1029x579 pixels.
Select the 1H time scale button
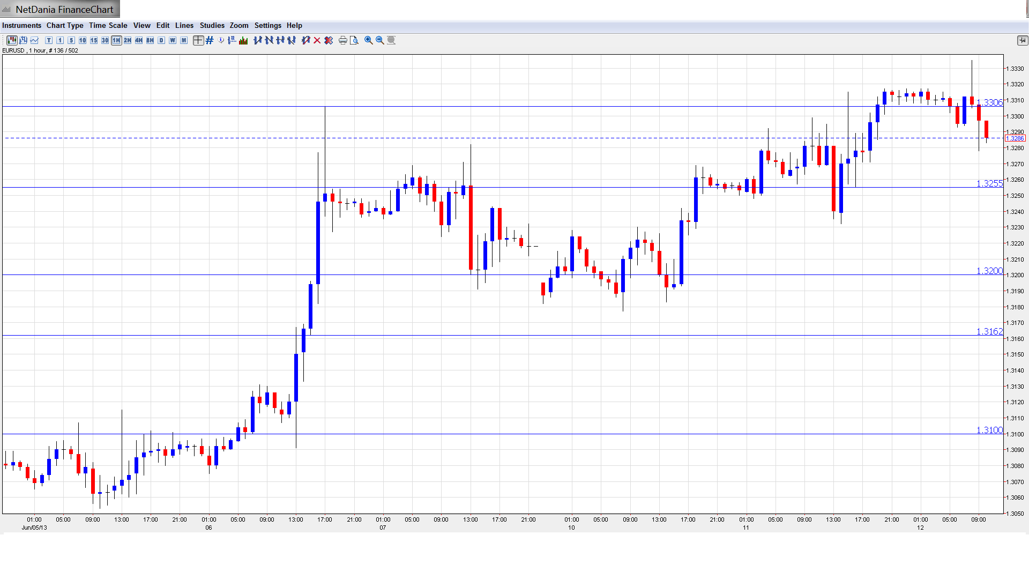(116, 40)
